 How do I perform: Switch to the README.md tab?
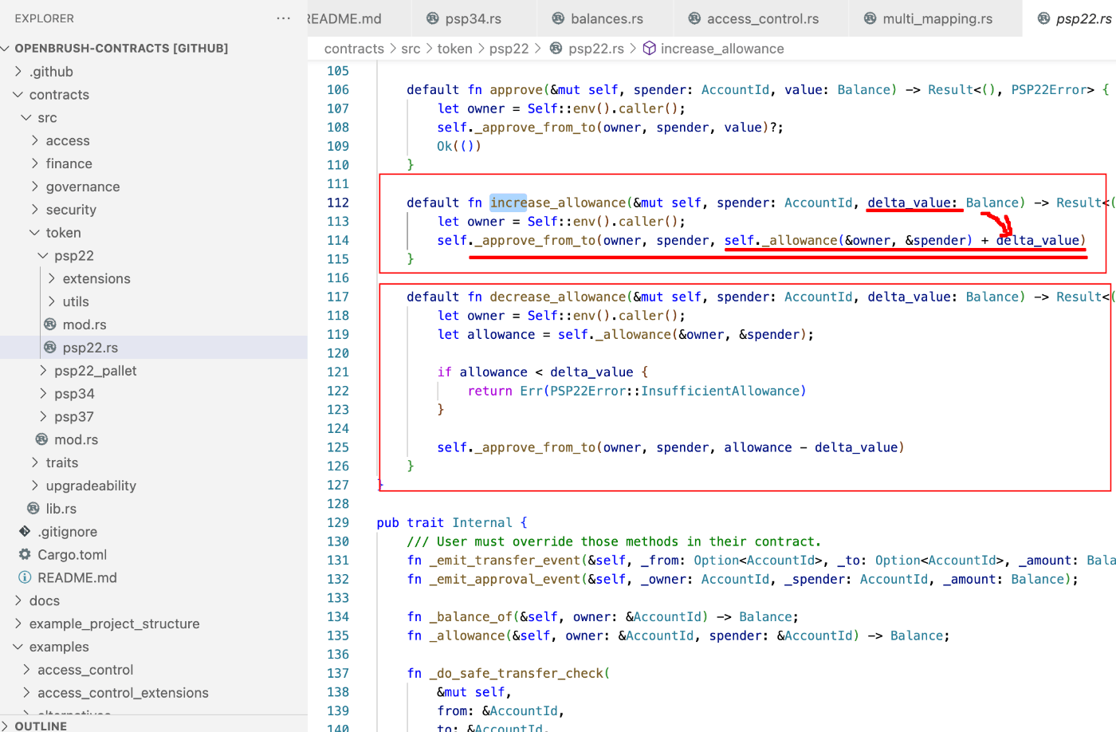(x=359, y=18)
